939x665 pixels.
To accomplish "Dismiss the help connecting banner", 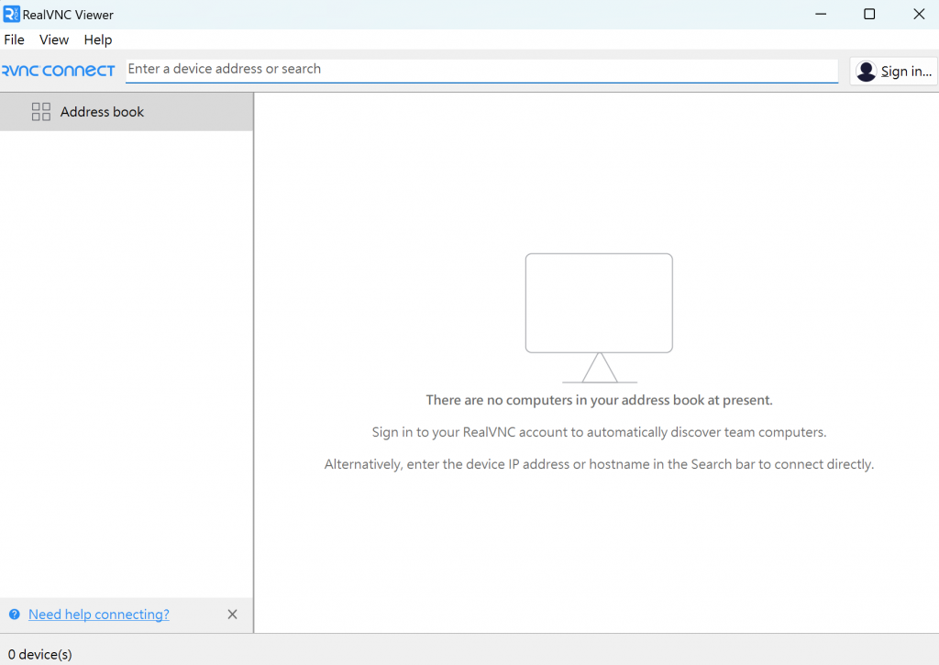I will [x=232, y=614].
